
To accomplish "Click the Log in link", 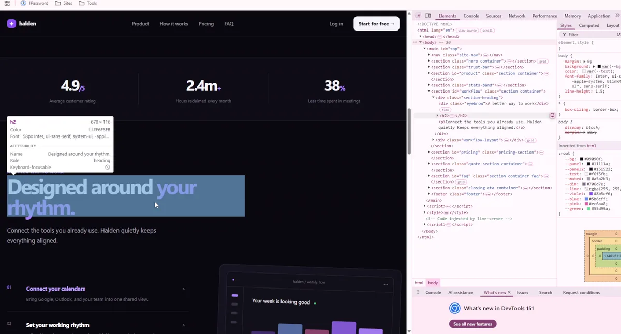I will coord(336,24).
